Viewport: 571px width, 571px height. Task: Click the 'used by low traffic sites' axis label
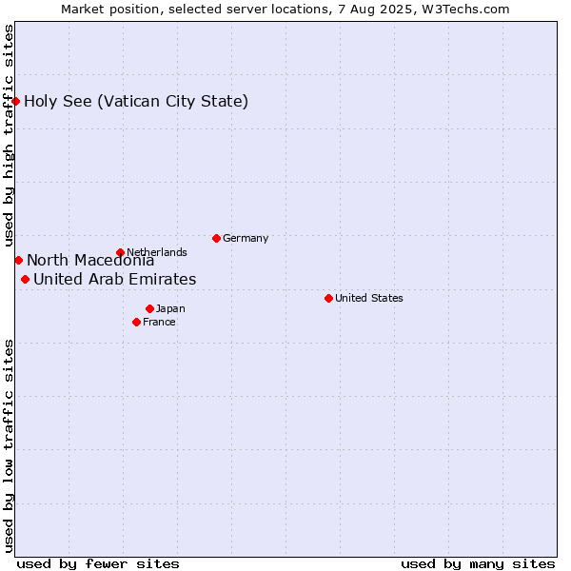point(9,446)
